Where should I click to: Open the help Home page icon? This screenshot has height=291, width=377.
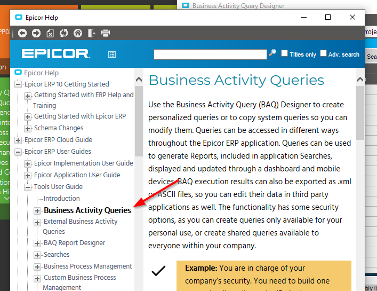78,33
